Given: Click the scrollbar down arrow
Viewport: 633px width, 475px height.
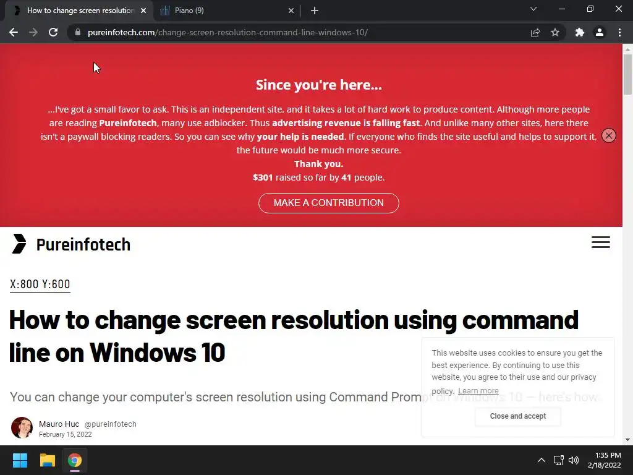Looking at the screenshot, I should tap(627, 440).
